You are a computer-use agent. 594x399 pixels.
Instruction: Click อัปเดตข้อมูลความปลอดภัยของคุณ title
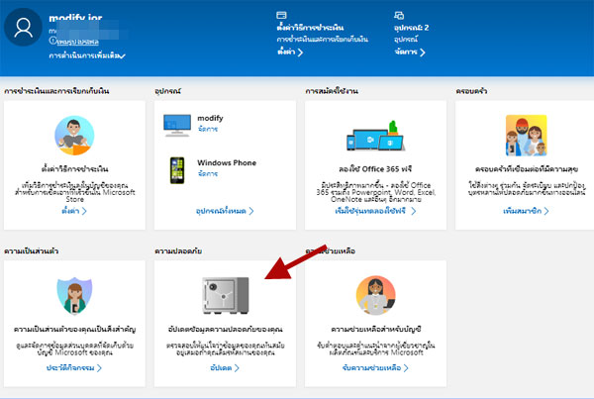(x=226, y=329)
